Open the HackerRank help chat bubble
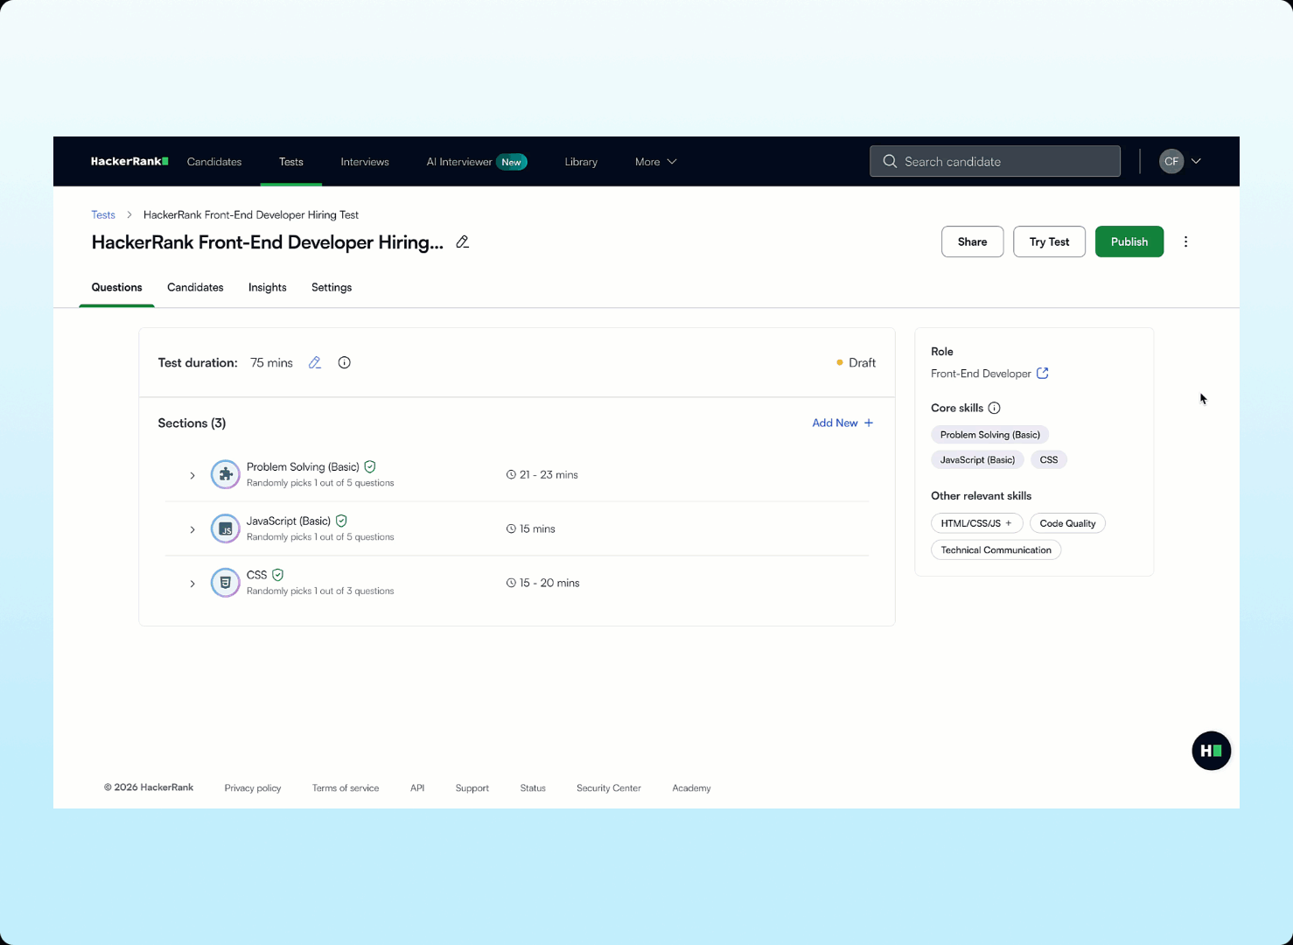The width and height of the screenshot is (1293, 945). tap(1211, 751)
